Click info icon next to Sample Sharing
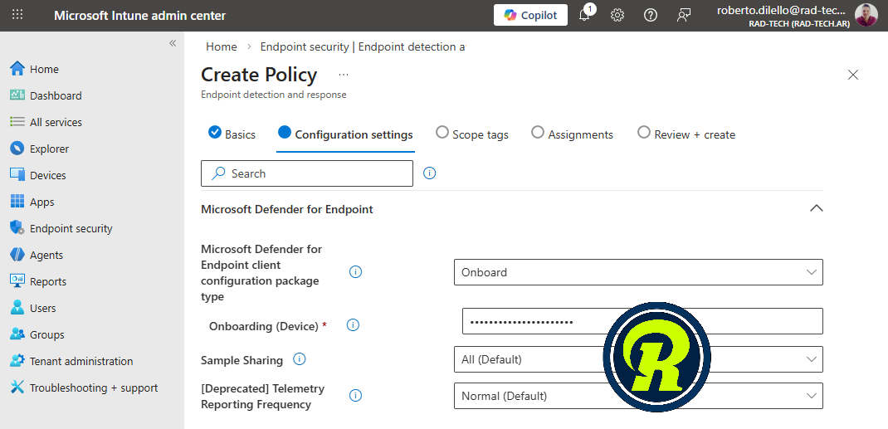888x429 pixels. pyautogui.click(x=300, y=359)
